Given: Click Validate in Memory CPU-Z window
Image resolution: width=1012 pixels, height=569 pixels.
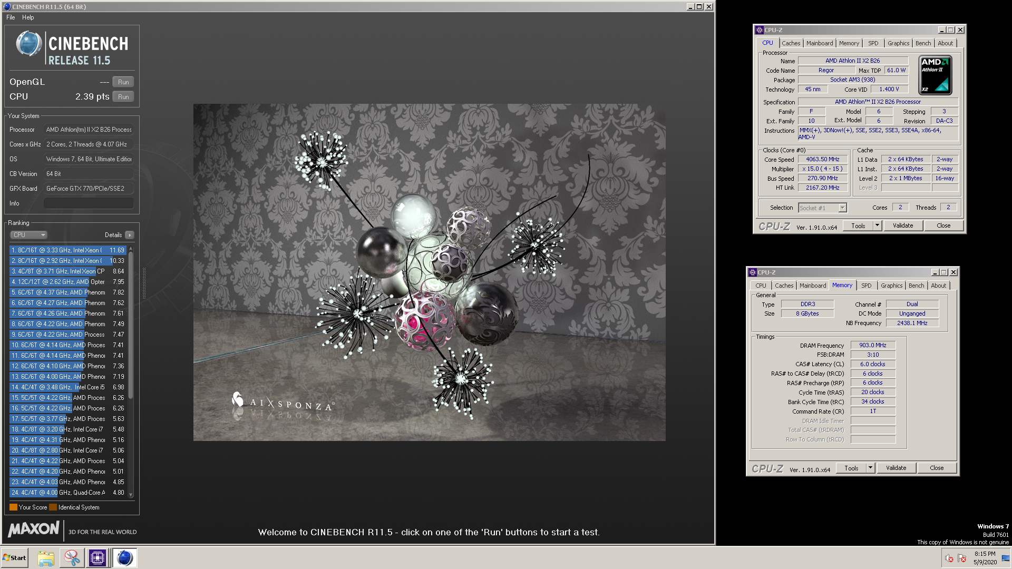Looking at the screenshot, I should point(896,468).
